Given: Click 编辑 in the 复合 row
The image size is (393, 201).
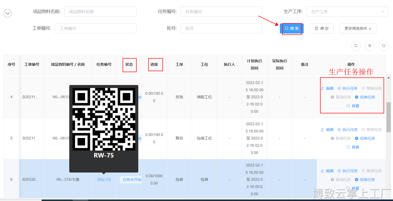Looking at the screenshot, I should 327,130.
